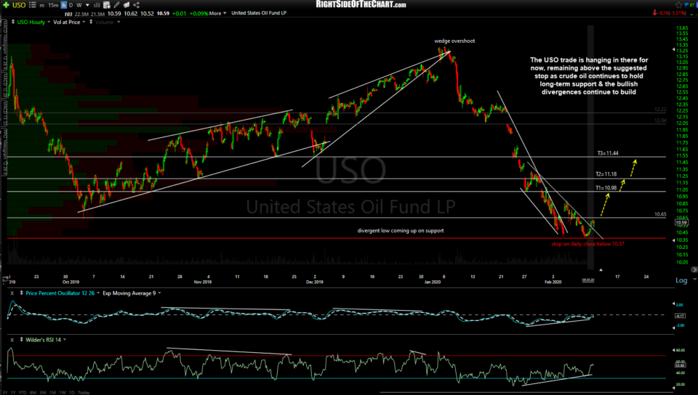698x395 pixels.
Task: Open the studies calculator icon
Action: pyautogui.click(x=107, y=5)
